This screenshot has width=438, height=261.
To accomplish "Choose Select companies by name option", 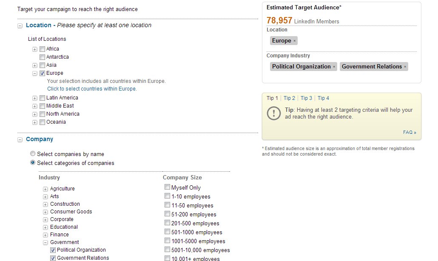I will (x=33, y=154).
